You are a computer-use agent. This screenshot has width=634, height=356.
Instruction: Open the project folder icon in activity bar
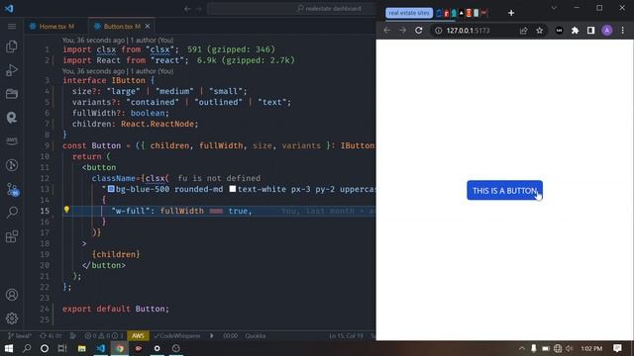(12, 94)
